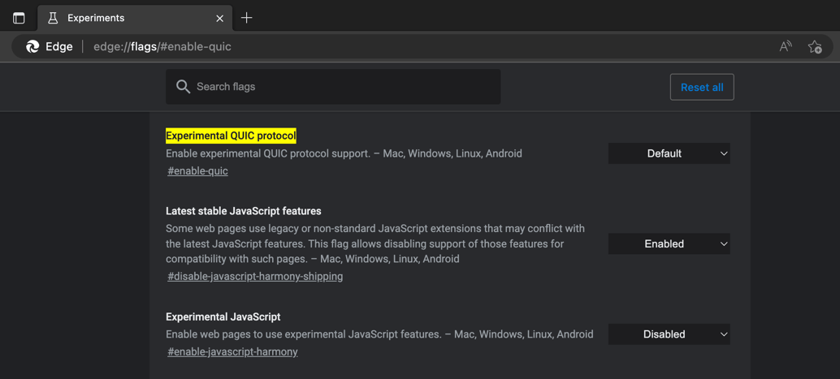The image size is (840, 379).
Task: Follow the #enable-quic link
Action: click(x=197, y=171)
